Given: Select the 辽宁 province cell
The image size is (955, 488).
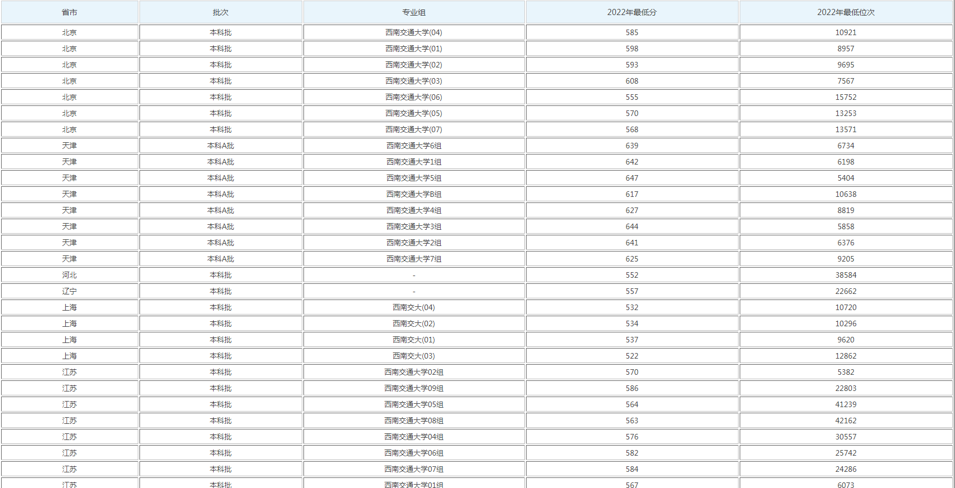Looking at the screenshot, I should click(69, 291).
